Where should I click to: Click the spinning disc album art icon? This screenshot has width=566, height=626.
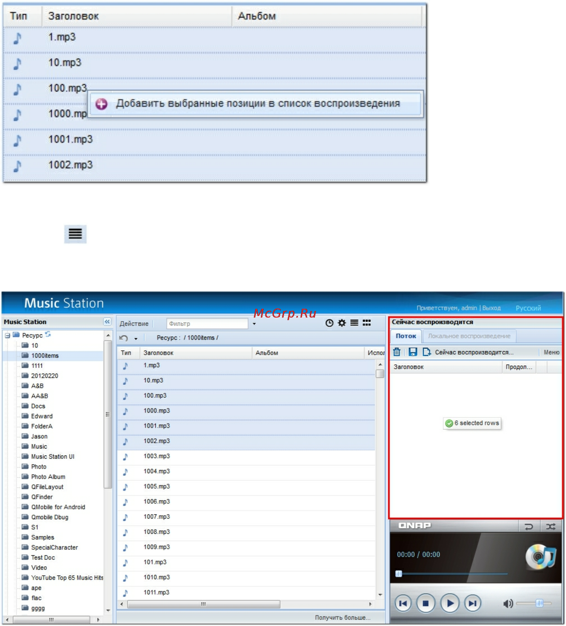tap(540, 557)
